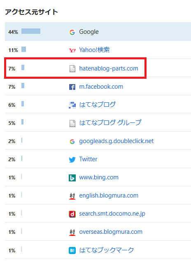Image resolution: width=191 pixels, height=261 pixels.
Task: Click the 1% value for overseas.blogmura.com
Action: 12,232
